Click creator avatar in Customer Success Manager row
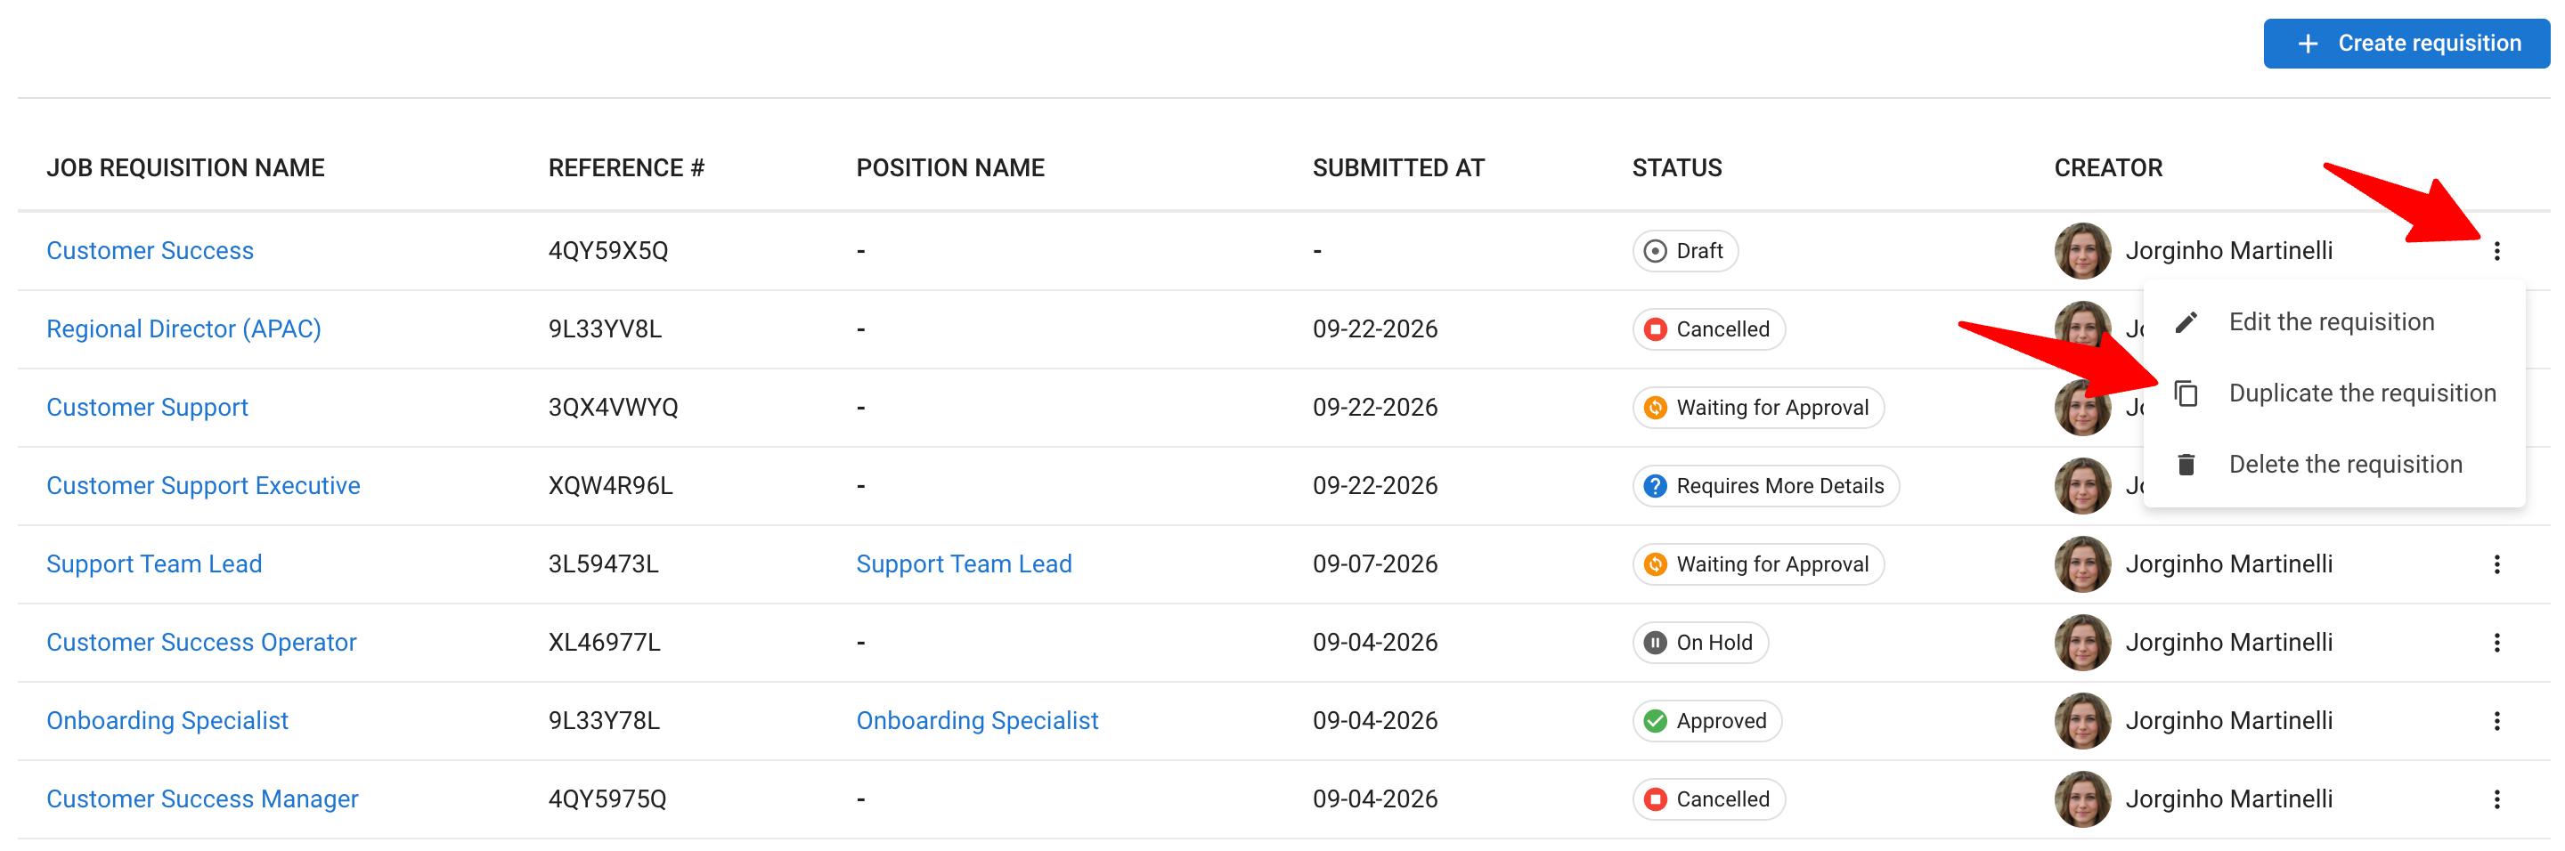 coord(2082,799)
